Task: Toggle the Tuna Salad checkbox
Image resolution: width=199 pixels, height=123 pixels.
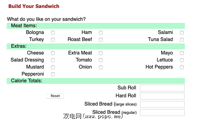Action: coord(182,40)
